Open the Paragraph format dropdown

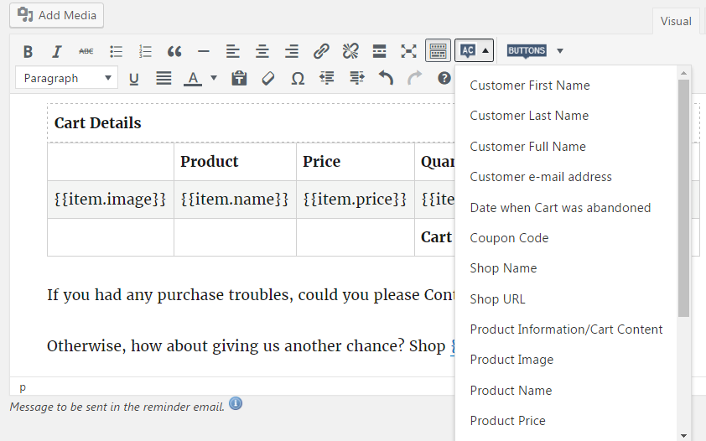coord(66,78)
